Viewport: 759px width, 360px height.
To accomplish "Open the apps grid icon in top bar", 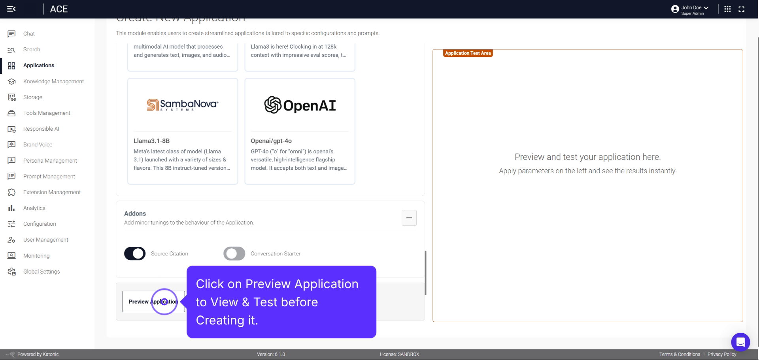I will pos(728,9).
